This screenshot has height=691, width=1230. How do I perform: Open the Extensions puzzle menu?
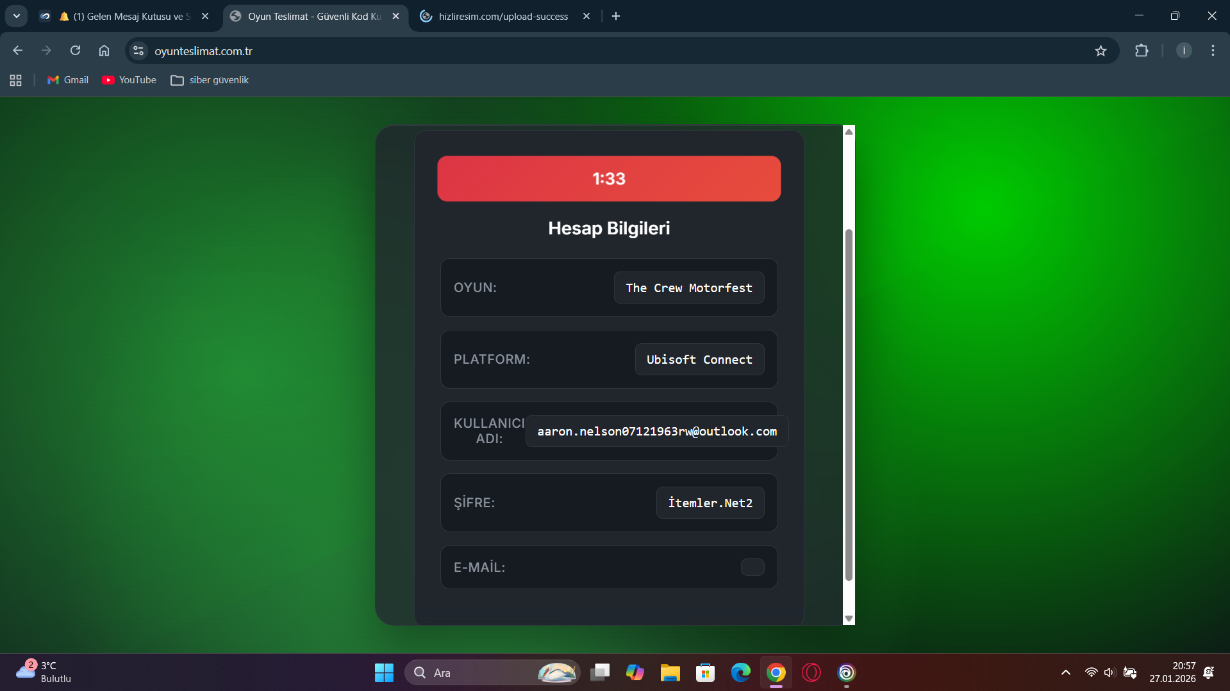1142,51
